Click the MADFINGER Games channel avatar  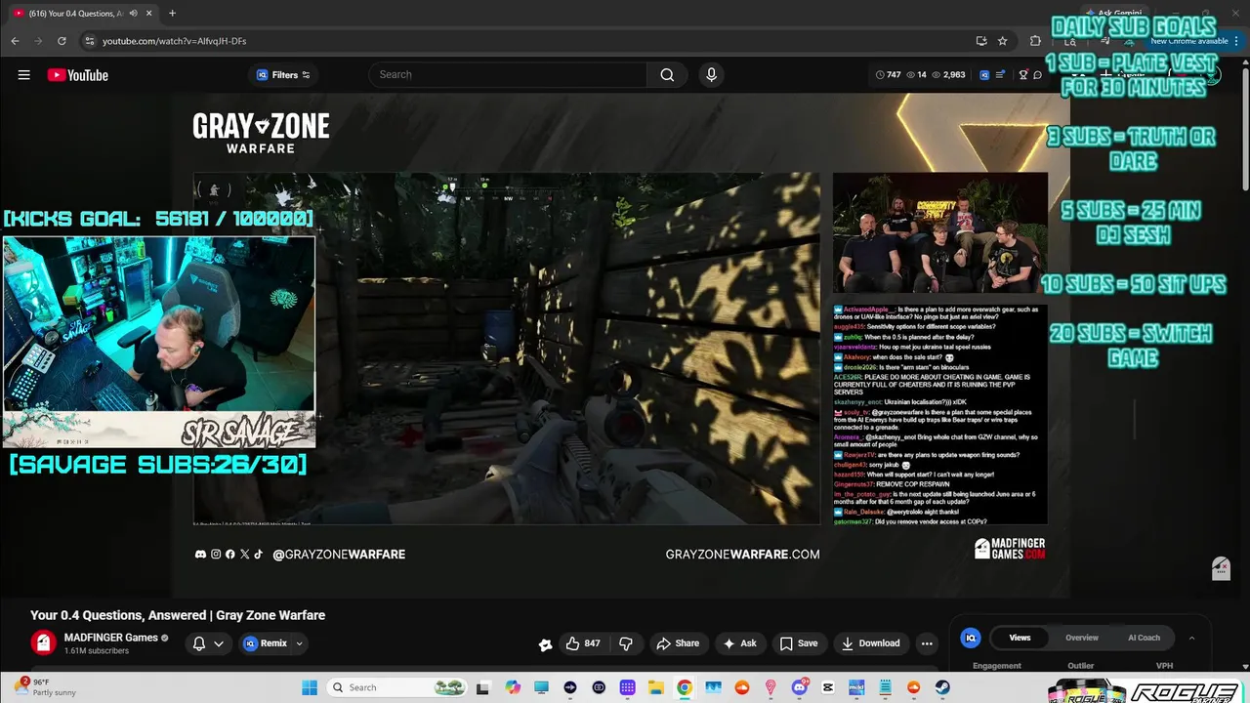tap(43, 642)
